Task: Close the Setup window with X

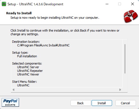Action: 133,4
